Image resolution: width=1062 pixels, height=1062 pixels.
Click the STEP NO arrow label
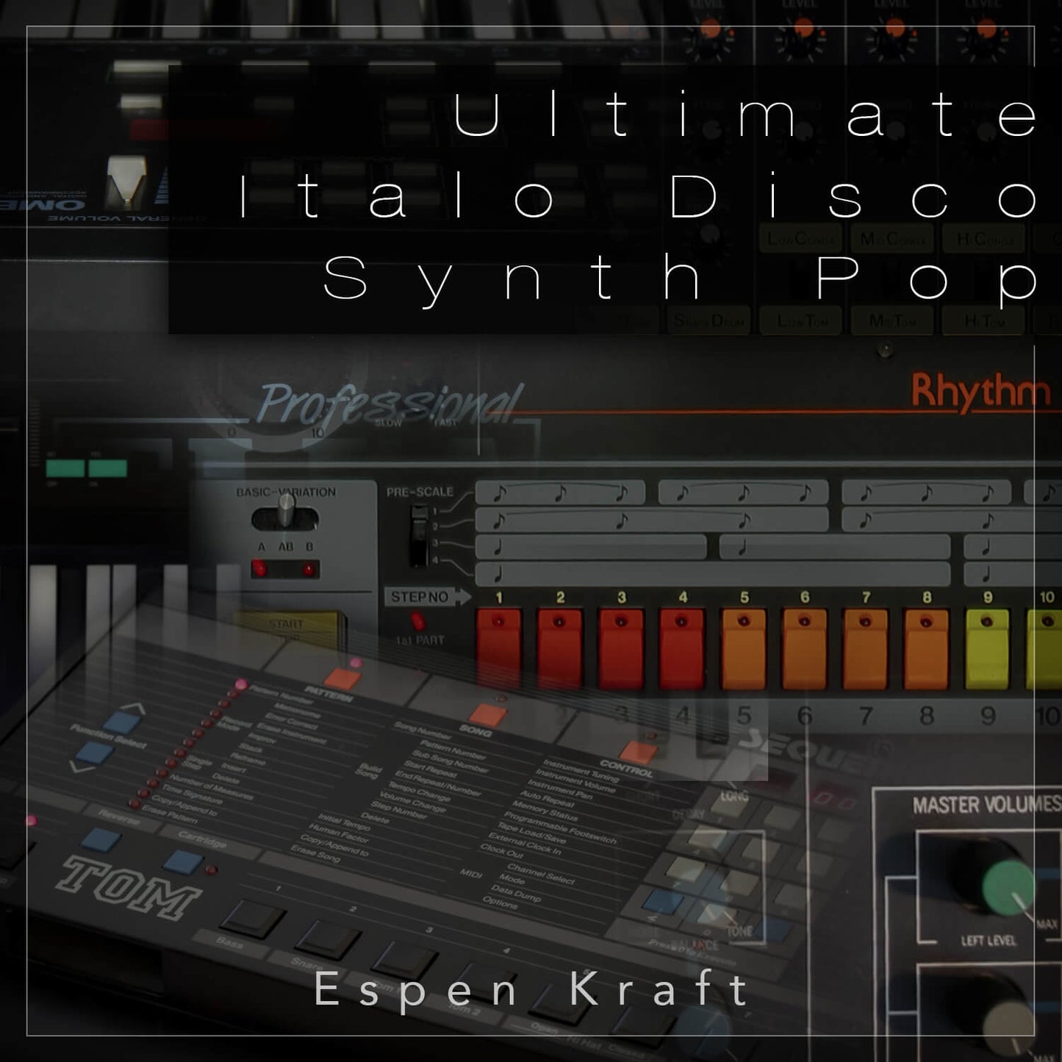[x=427, y=597]
